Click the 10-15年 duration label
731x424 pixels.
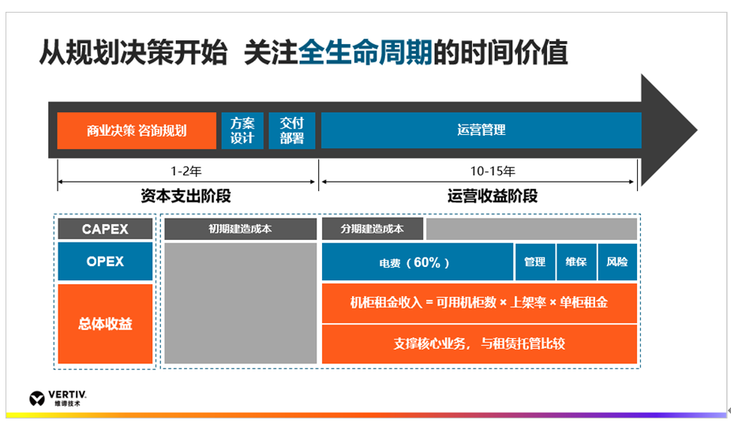493,171
